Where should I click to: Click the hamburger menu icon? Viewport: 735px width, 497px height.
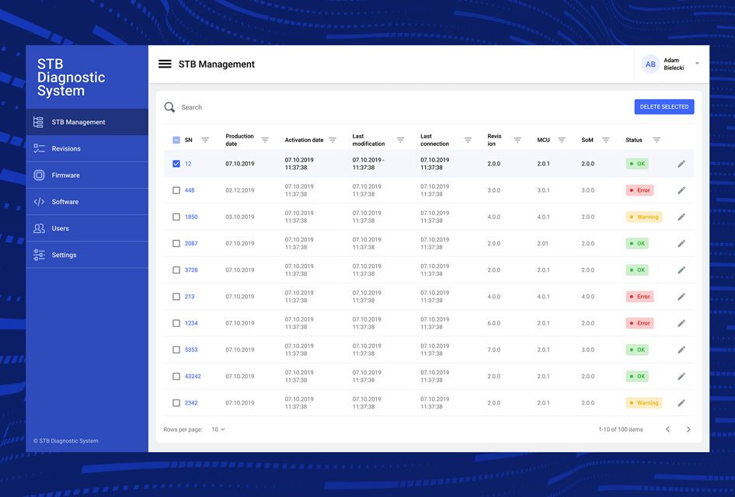coord(165,64)
